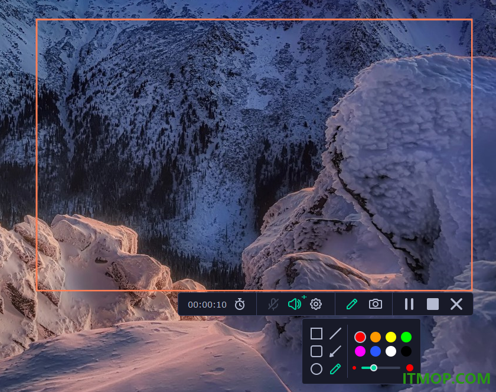This screenshot has height=392, width=496.
Task: Pick the magenta color swatch
Action: pos(360,351)
